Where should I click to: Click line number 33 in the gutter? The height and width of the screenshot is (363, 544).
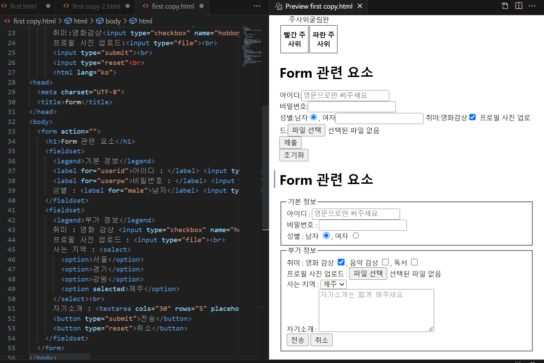point(11,132)
